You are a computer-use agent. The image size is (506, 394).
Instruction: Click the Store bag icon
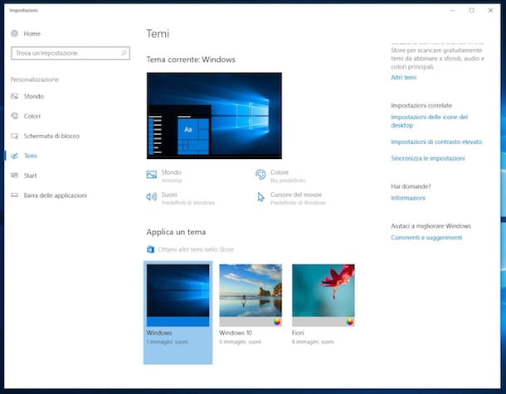(x=150, y=249)
